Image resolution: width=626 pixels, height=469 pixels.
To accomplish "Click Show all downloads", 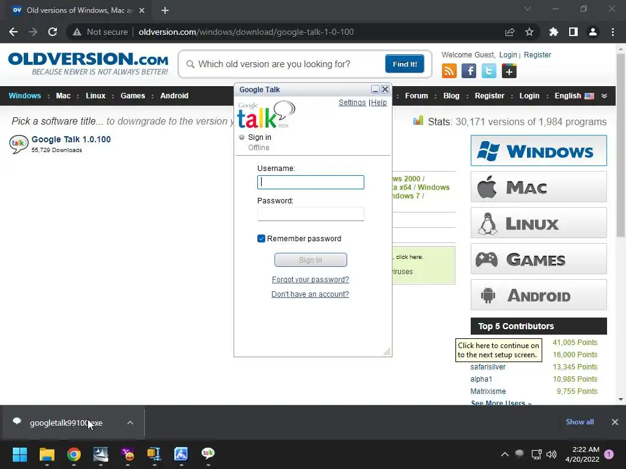I will point(580,422).
